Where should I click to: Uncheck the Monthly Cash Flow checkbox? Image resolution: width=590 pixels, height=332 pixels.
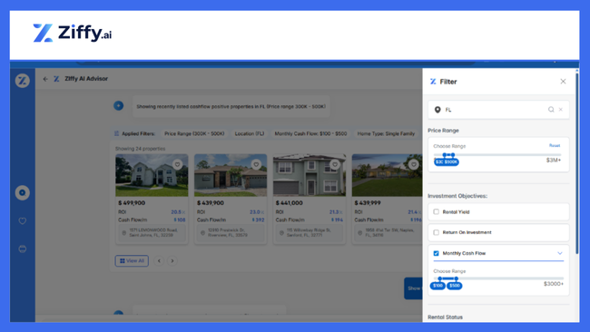click(x=436, y=253)
